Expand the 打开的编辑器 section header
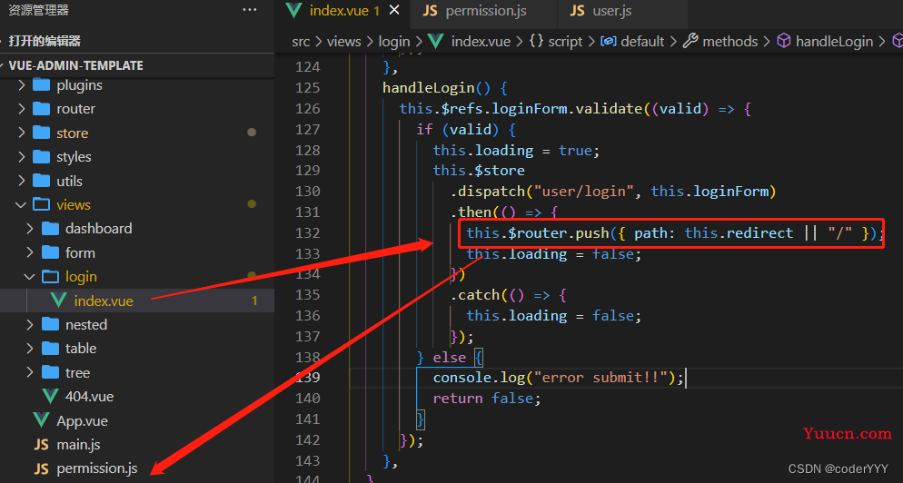This screenshot has width=903, height=483. pyautogui.click(x=137, y=41)
